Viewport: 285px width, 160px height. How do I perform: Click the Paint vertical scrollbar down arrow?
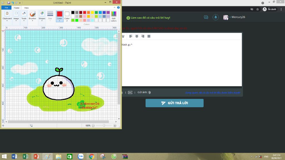pyautogui.click(x=119, y=119)
